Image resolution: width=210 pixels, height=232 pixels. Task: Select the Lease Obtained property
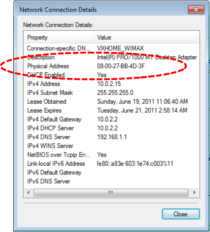tap(47, 101)
